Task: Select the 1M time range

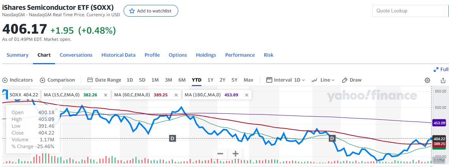Action: click(155, 80)
